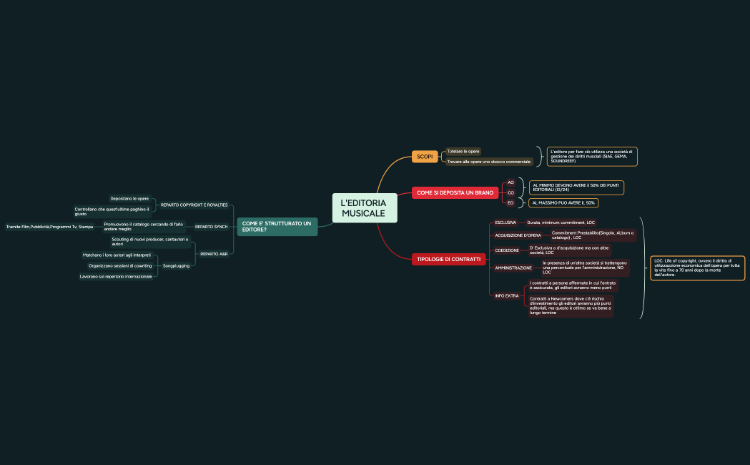This screenshot has height=465, width=750.
Task: Select the LOC Life of copyright note box
Action: (x=697, y=268)
